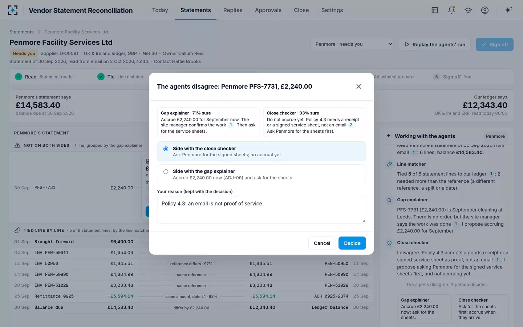Click the Gap explainer 71% sure card
The image size is (523, 327).
(208, 122)
